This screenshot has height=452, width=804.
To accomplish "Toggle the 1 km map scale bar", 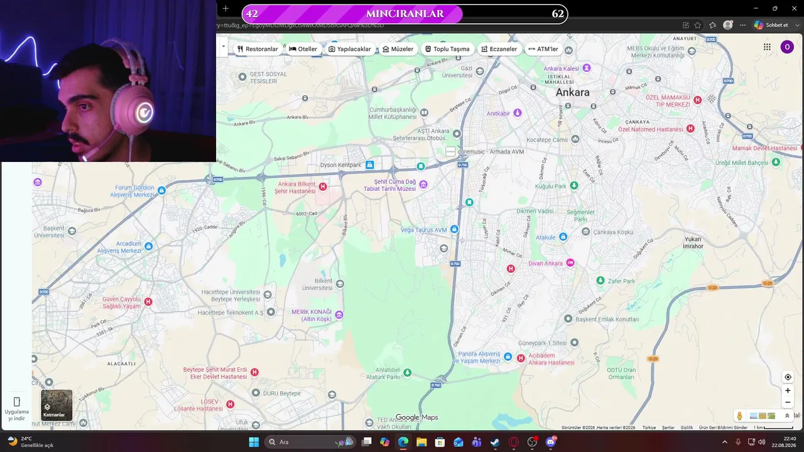I will 774,428.
